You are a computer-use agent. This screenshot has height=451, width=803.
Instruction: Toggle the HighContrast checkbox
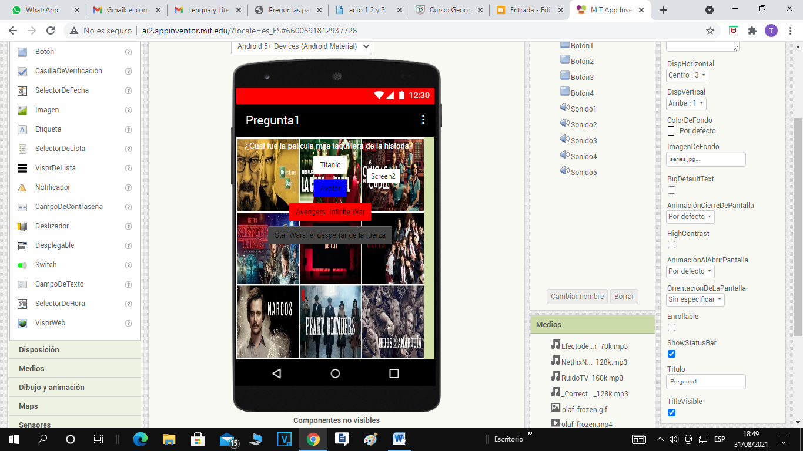click(671, 244)
